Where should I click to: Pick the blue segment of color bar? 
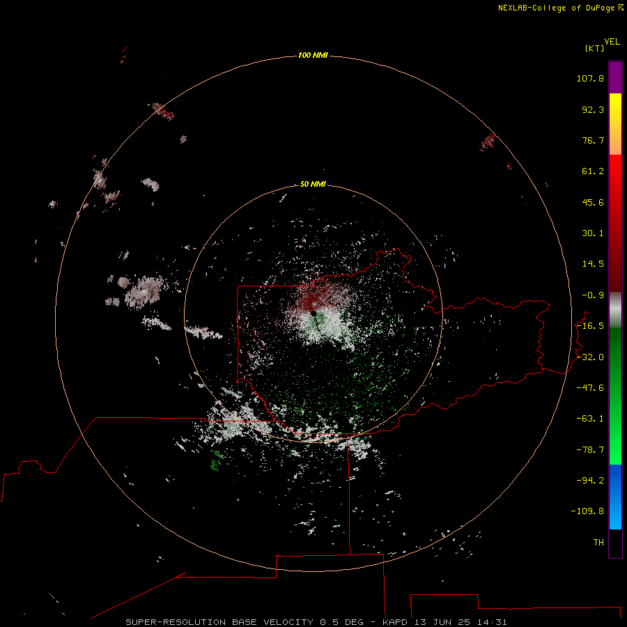pos(615,497)
